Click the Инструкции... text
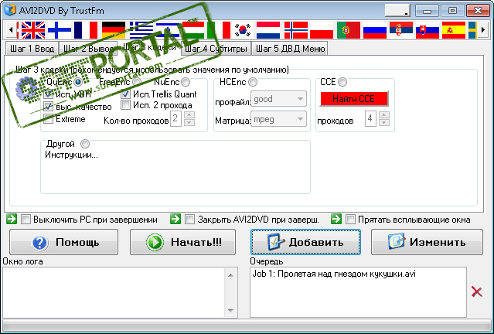The height and width of the screenshot is (334, 494). pyautogui.click(x=72, y=155)
